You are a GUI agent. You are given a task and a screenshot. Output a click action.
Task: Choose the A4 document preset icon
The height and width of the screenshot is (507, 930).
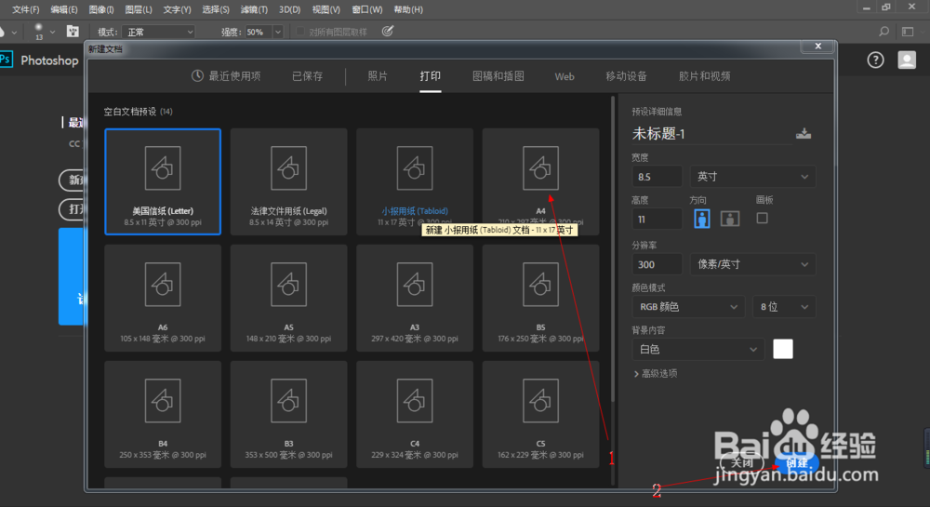point(540,169)
